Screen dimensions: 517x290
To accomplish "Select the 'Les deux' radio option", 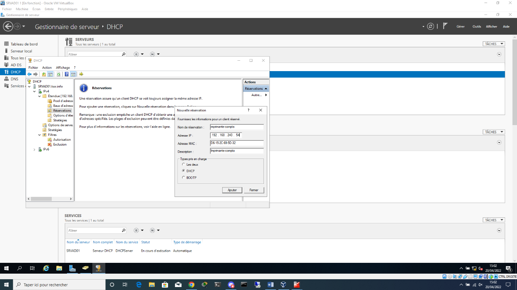I will [x=183, y=164].
